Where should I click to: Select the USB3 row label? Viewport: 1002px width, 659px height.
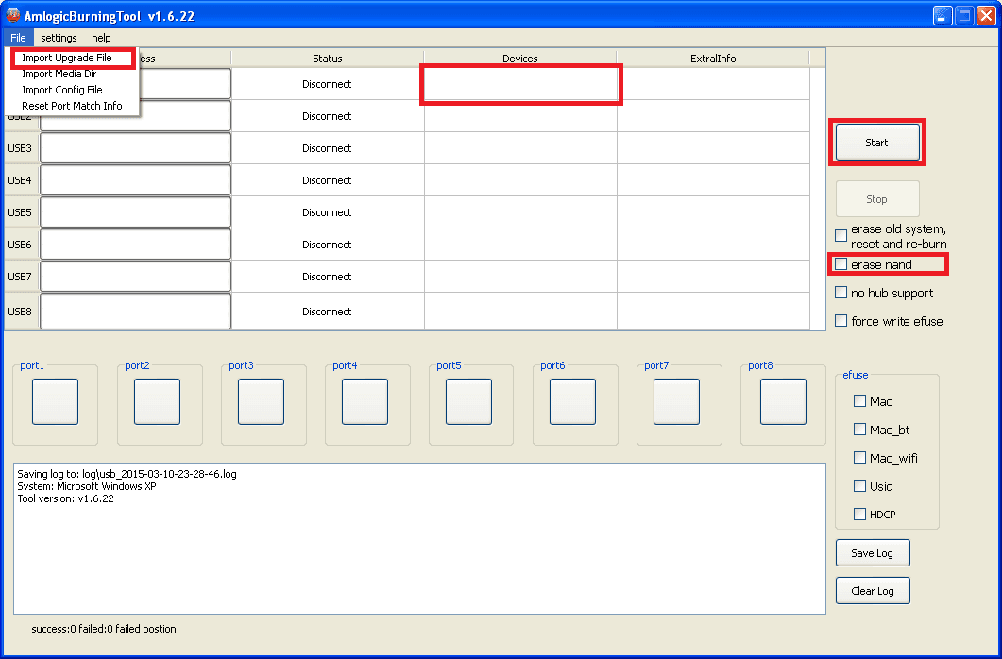click(20, 148)
